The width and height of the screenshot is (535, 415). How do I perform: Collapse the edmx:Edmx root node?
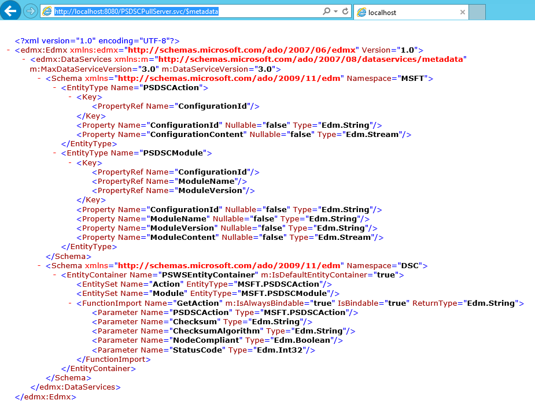8,50
